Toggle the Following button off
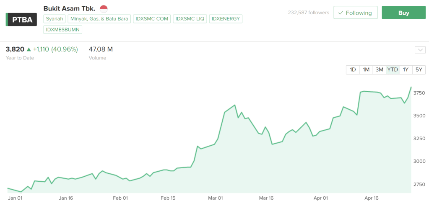 coord(355,13)
